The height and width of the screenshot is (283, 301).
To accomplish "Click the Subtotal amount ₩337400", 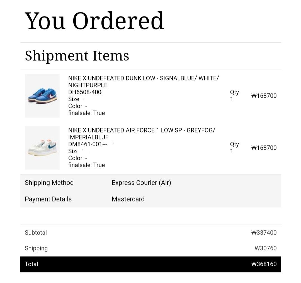I will [x=264, y=233].
